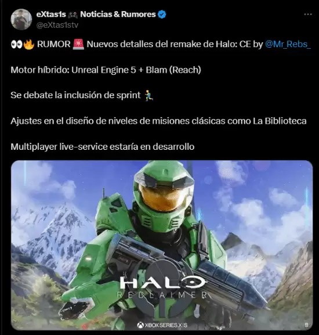Click the Xbox Series X|S logo in image
This screenshot has width=319, height=335.
click(x=162, y=325)
